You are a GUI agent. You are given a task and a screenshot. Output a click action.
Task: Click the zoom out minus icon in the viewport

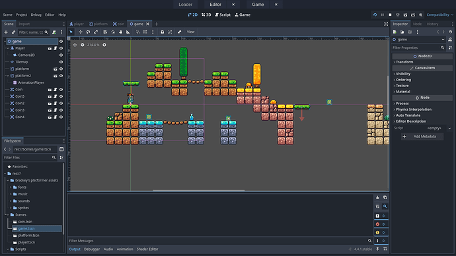pyautogui.click(x=83, y=45)
